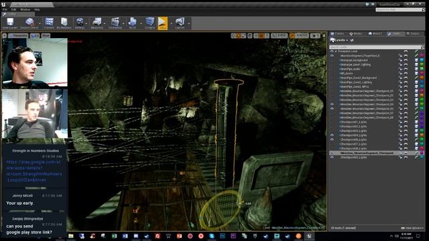Select the scale gizmo in viewport toolbar

pyautogui.click(x=243, y=35)
